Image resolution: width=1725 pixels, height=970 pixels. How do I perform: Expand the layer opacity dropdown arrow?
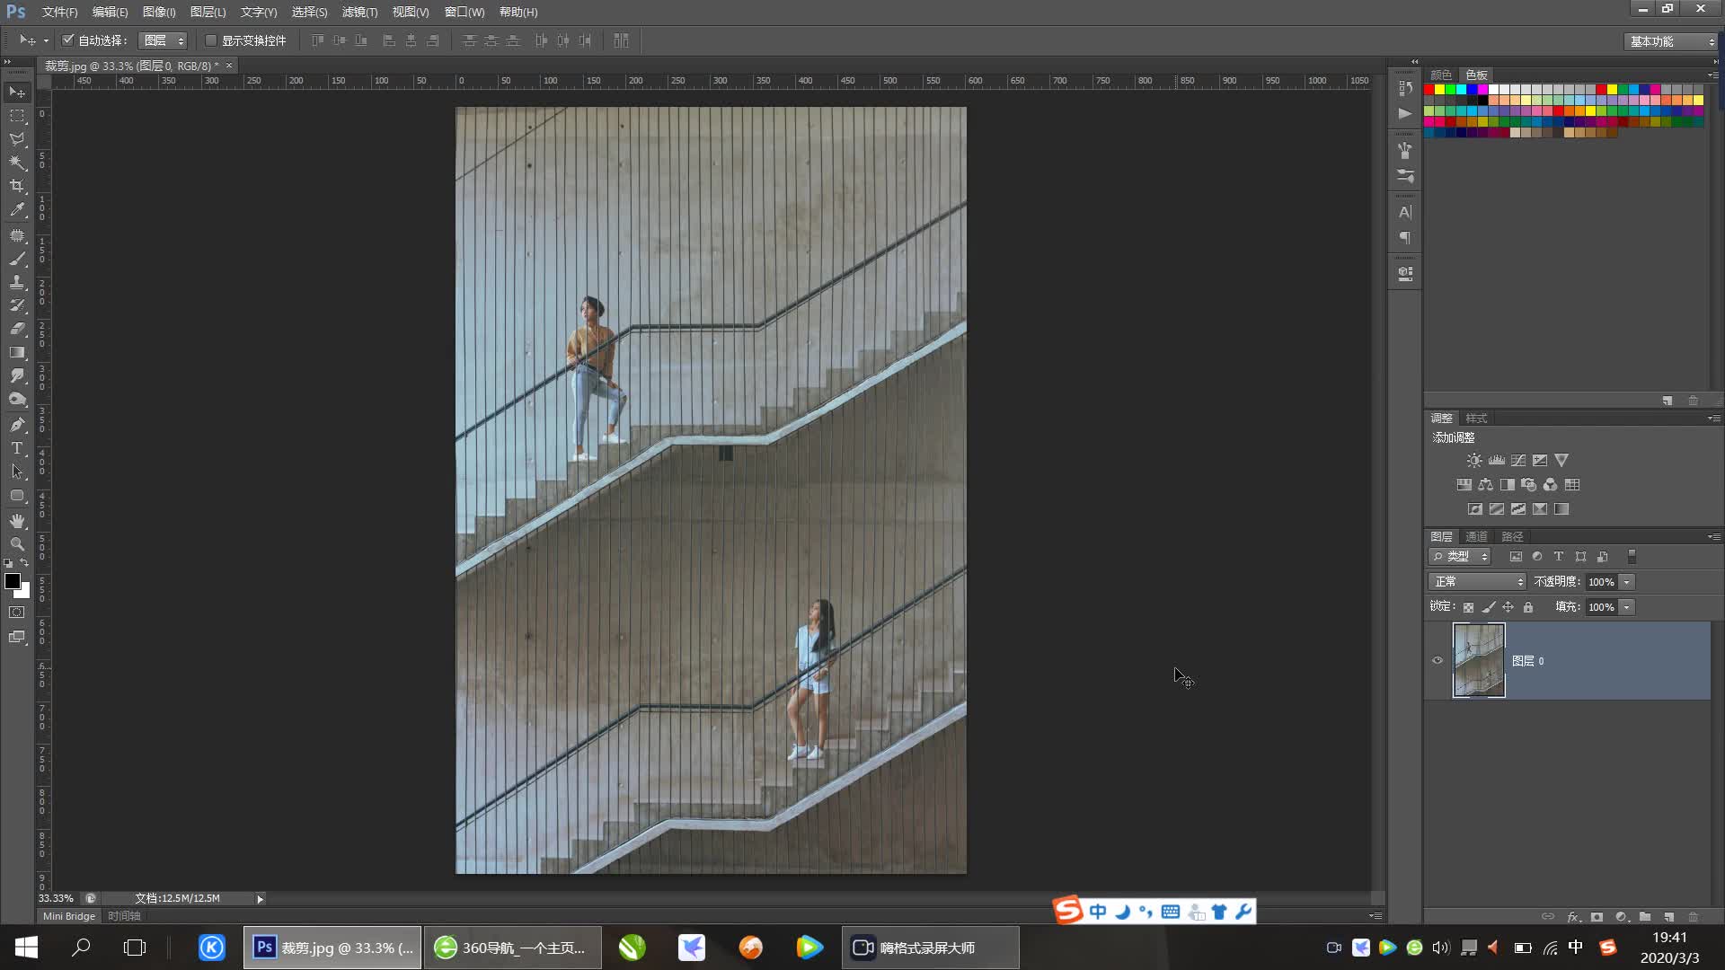(x=1626, y=582)
